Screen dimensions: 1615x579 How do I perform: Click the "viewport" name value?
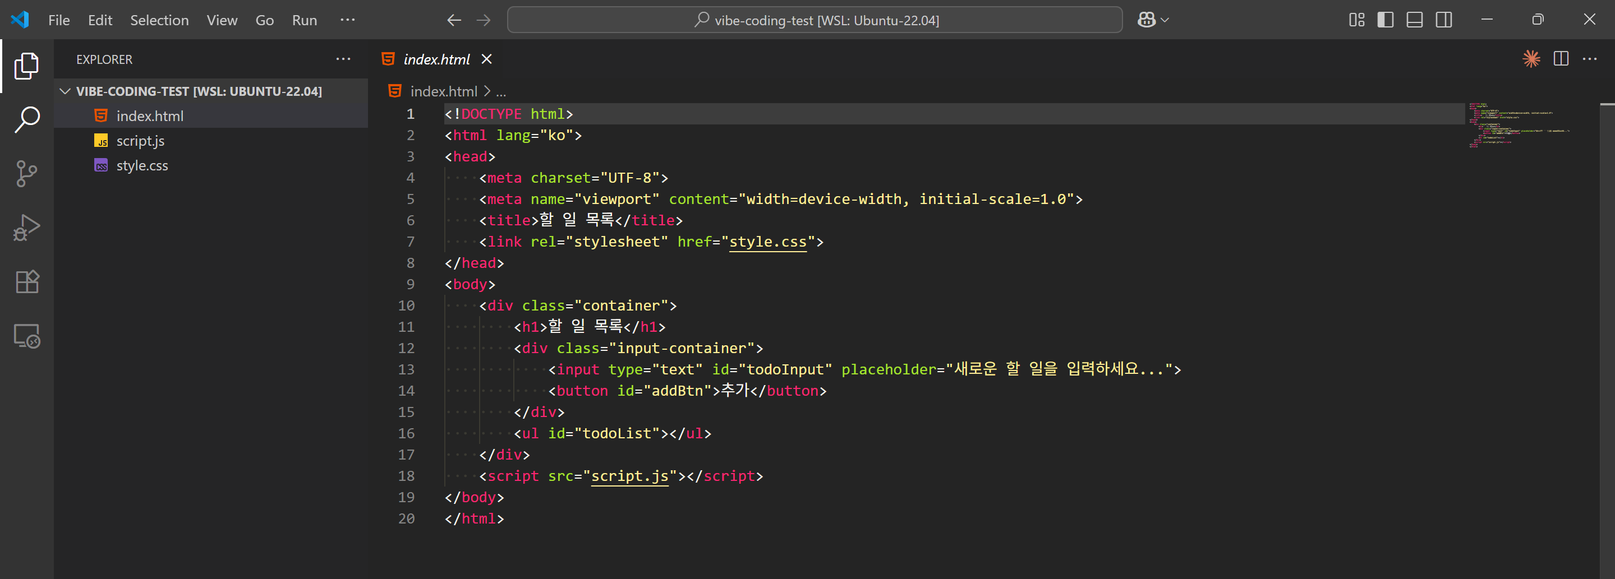[616, 200]
